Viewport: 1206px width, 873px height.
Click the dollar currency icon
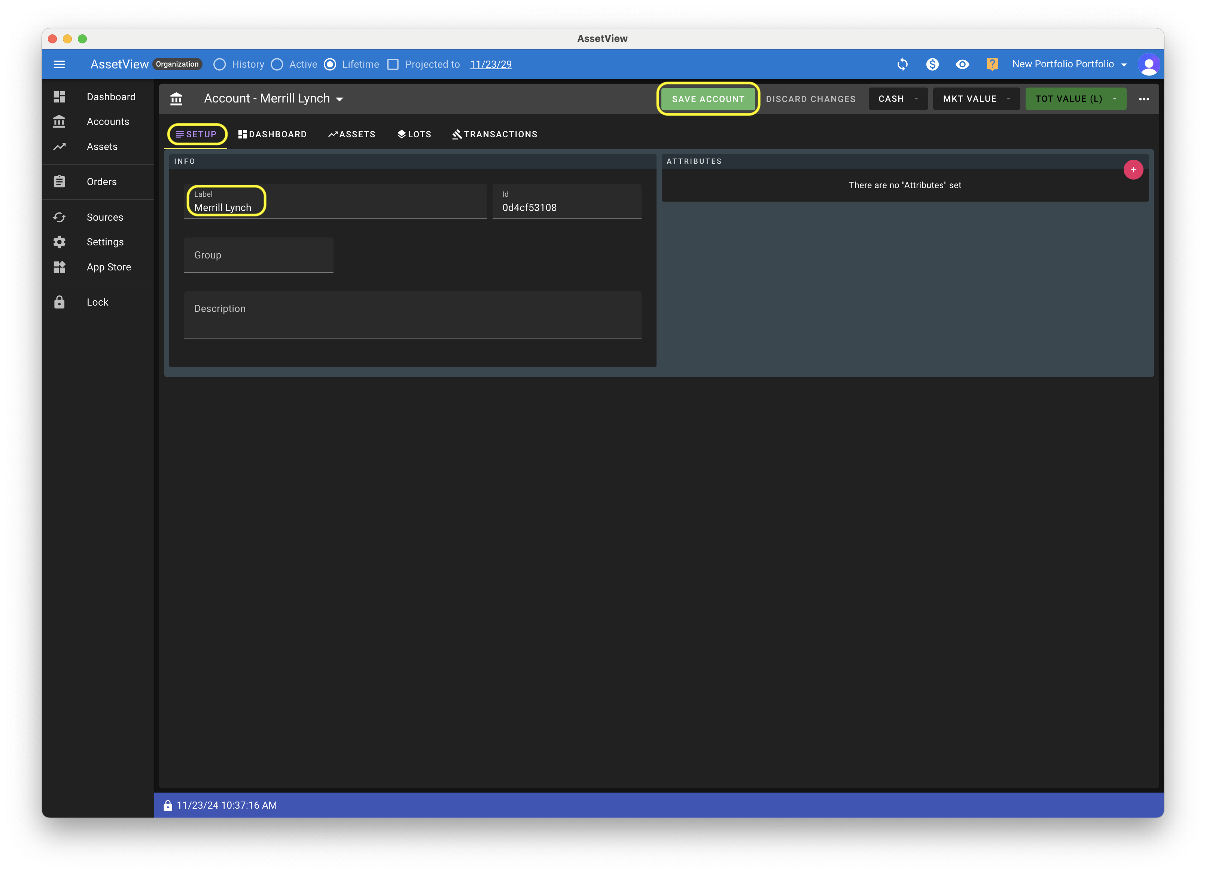(932, 64)
